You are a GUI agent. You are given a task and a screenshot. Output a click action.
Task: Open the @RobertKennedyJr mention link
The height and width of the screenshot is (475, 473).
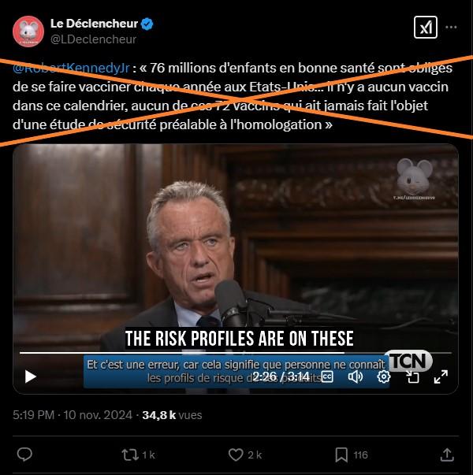[x=71, y=68]
